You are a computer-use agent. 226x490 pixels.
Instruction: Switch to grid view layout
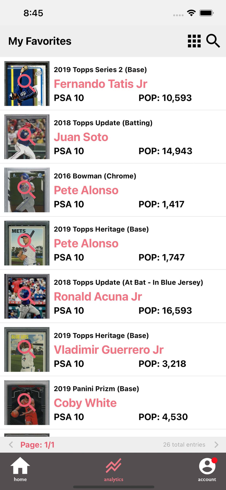[194, 41]
